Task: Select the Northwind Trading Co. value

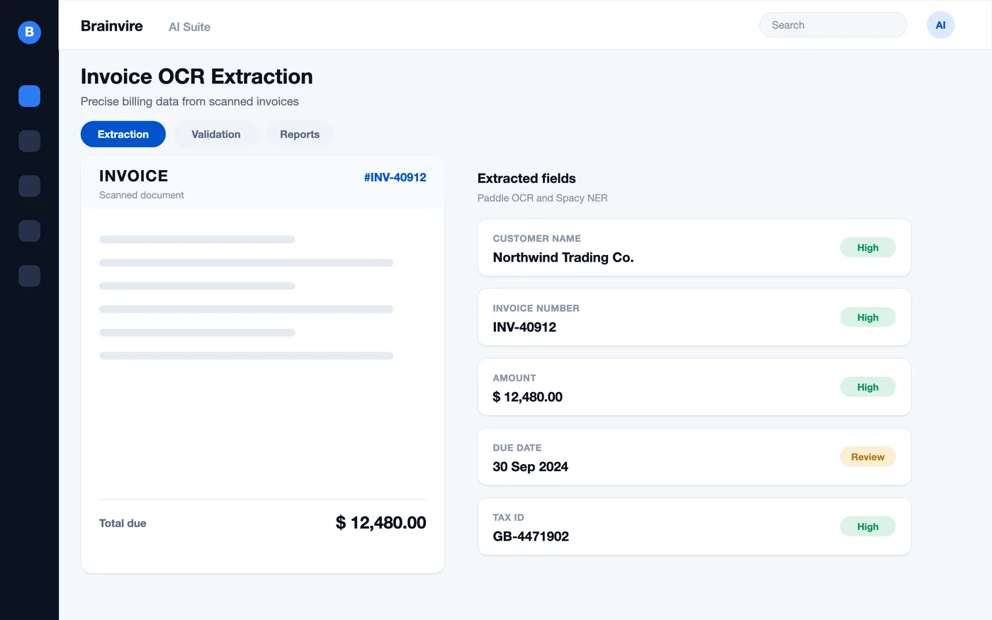Action: click(563, 257)
